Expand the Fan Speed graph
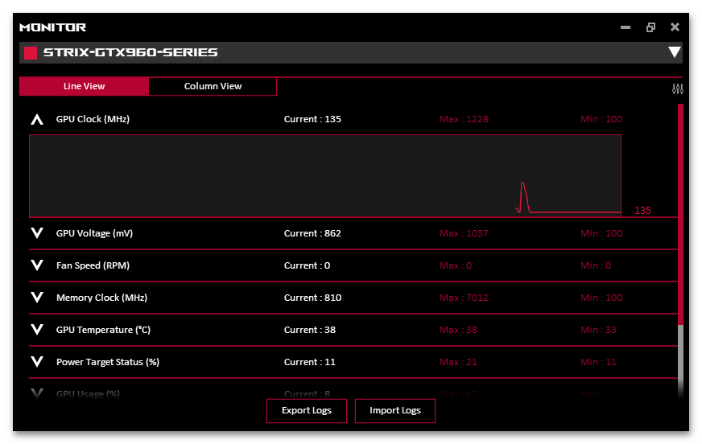Screen dimensions: 702x444 point(36,265)
